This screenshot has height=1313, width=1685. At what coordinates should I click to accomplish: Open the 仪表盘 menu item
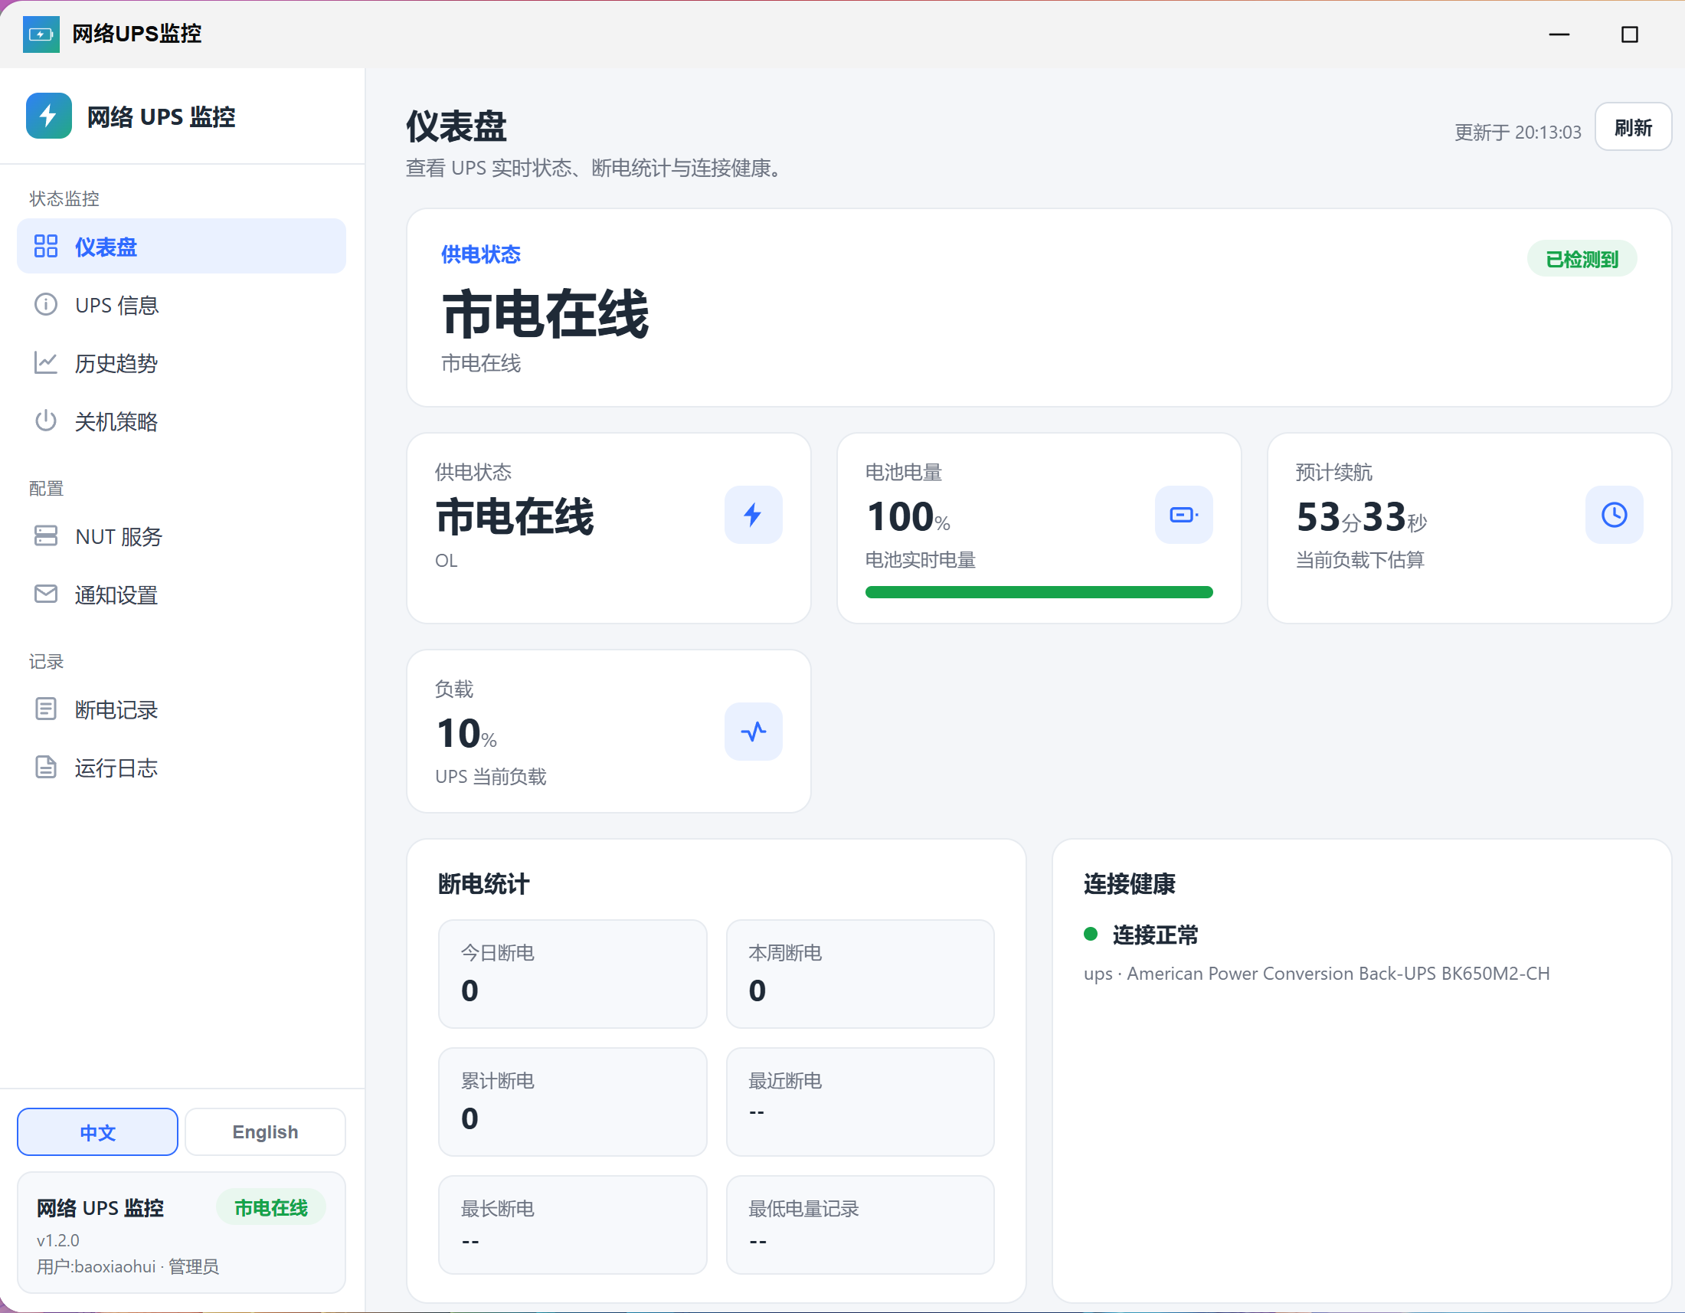coord(182,246)
